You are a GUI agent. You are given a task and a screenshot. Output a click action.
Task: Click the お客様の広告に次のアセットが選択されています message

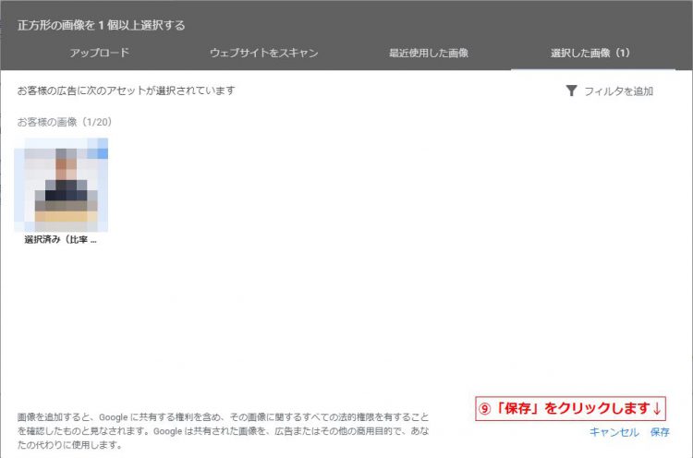pos(127,90)
